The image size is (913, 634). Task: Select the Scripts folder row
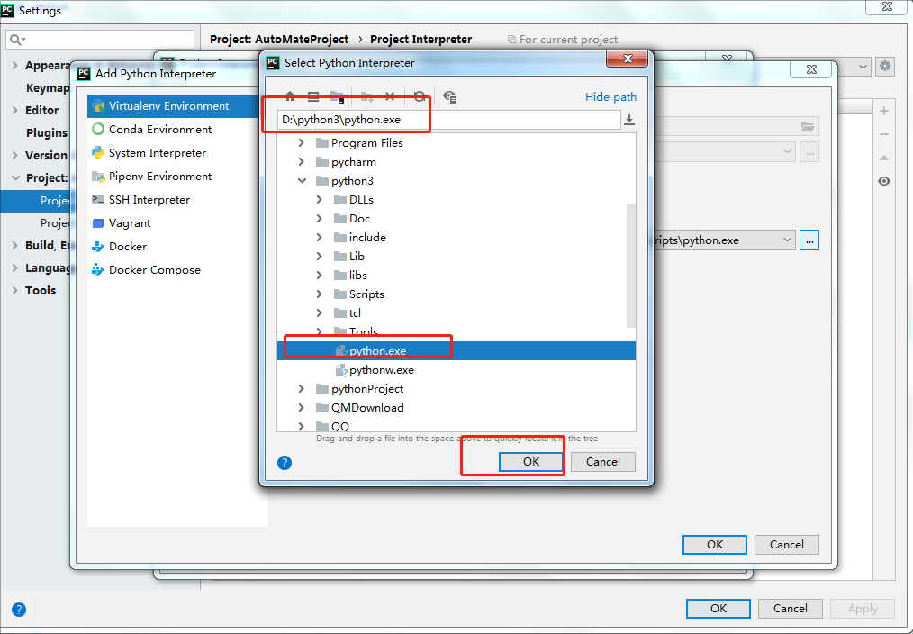click(456, 294)
